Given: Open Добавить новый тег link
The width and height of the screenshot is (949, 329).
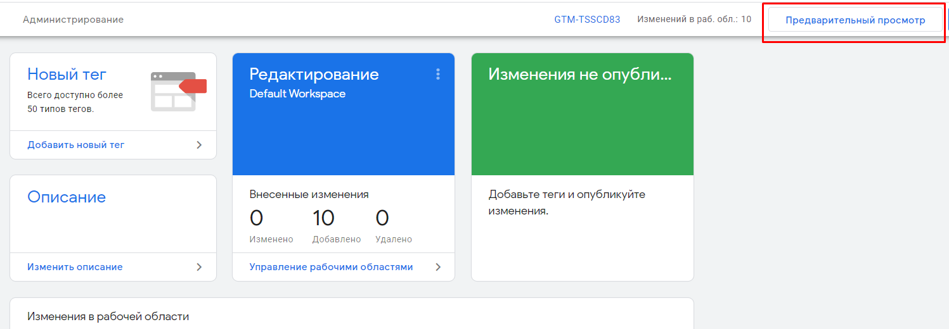Looking at the screenshot, I should click(x=75, y=145).
